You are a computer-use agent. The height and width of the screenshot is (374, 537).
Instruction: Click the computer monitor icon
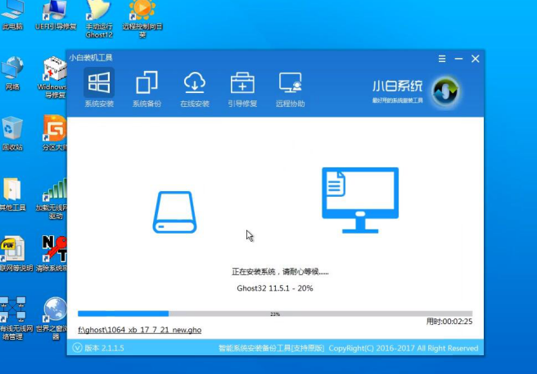pyautogui.click(x=360, y=200)
